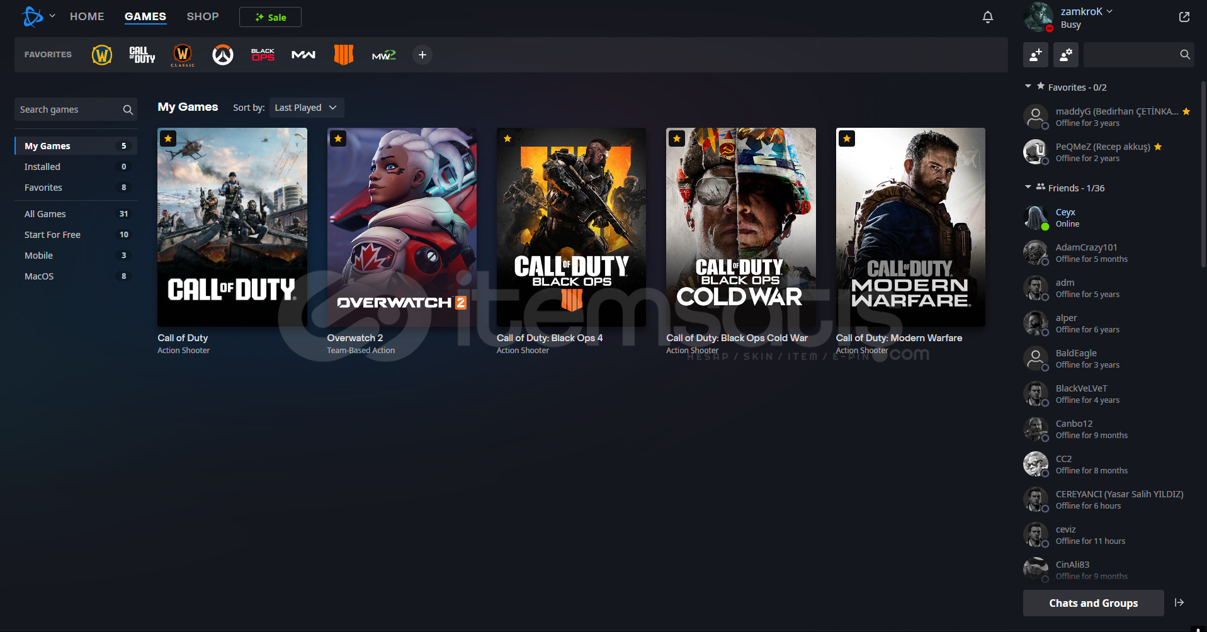This screenshot has width=1207, height=632.
Task: Select Mobile filter
Action: click(x=76, y=256)
